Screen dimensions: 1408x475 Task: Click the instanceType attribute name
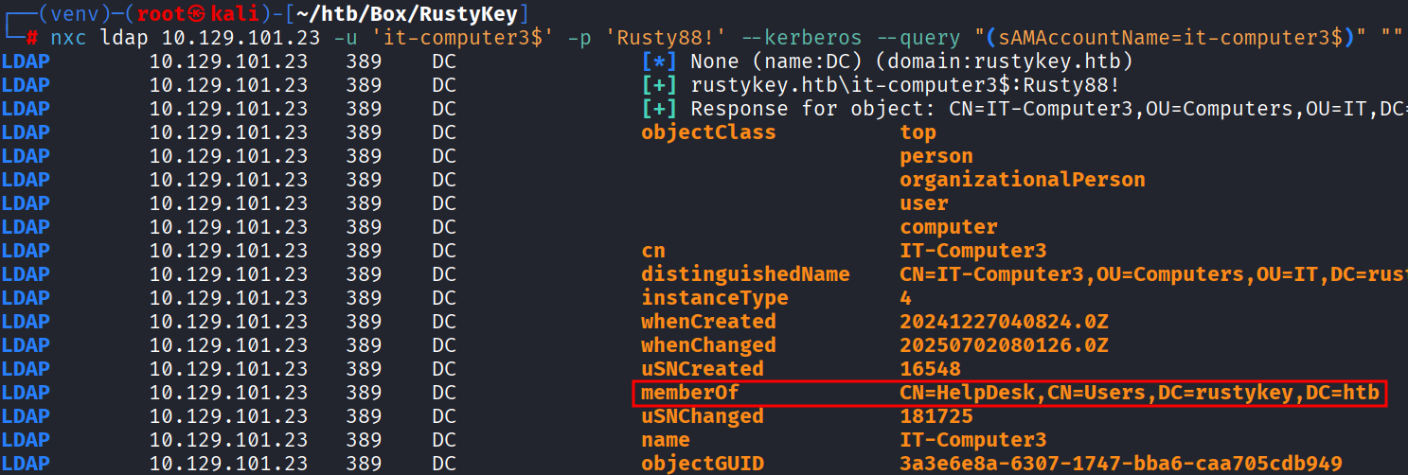pyautogui.click(x=714, y=298)
